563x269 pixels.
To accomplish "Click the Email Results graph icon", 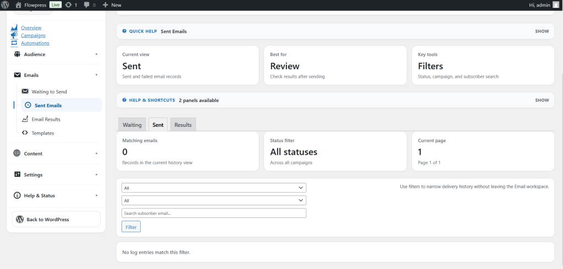I will pyautogui.click(x=25, y=119).
